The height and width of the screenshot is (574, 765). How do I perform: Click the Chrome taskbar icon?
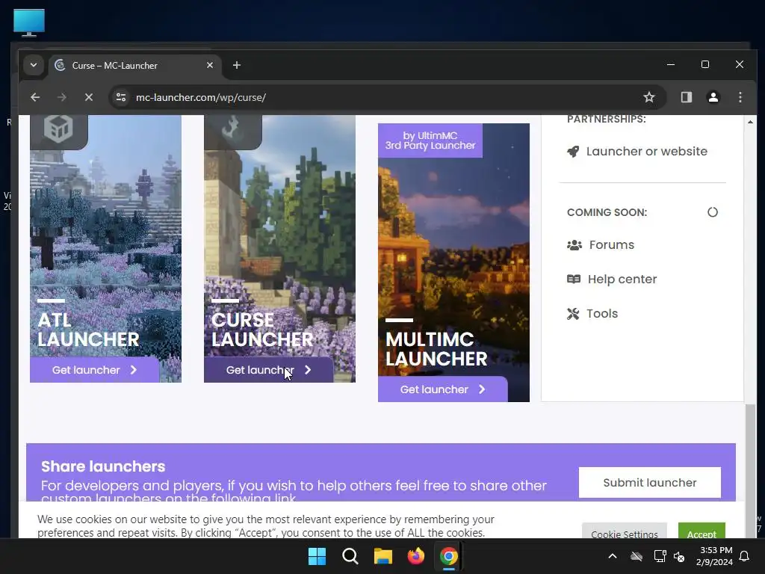[448, 556]
